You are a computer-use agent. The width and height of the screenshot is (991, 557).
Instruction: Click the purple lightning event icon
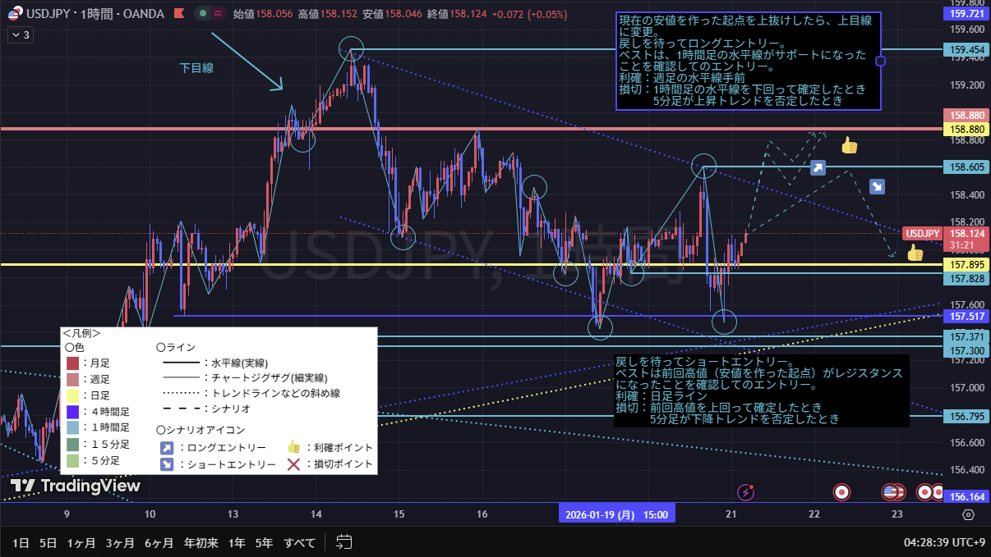point(746,492)
